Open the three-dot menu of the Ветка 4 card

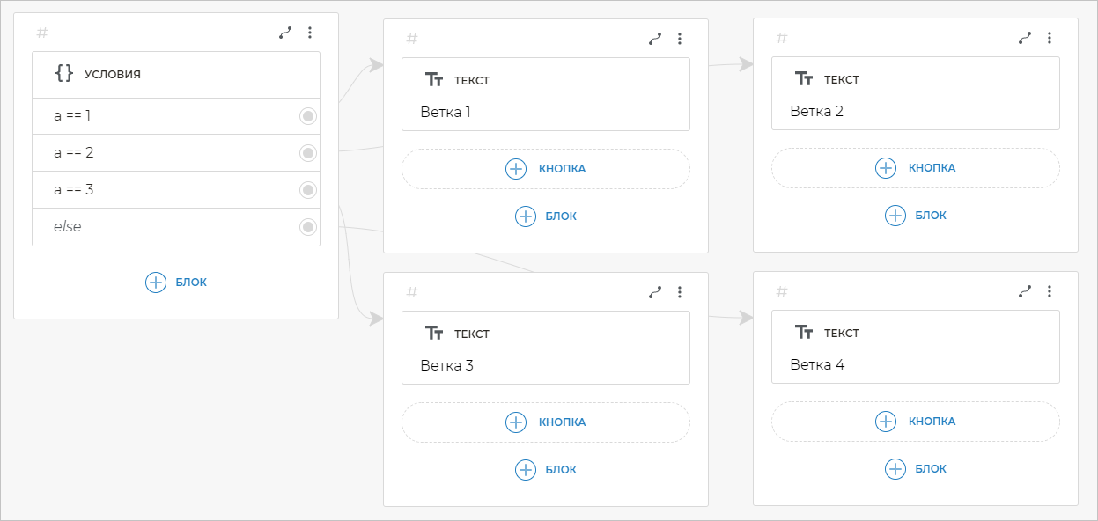(x=1050, y=291)
